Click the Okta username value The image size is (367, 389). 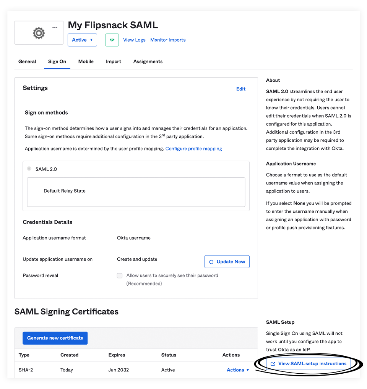[x=134, y=238]
